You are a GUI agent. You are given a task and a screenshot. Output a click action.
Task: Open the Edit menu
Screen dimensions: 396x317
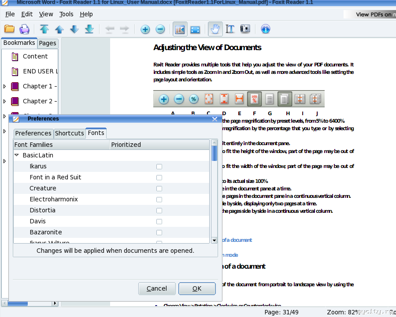pyautogui.click(x=27, y=15)
